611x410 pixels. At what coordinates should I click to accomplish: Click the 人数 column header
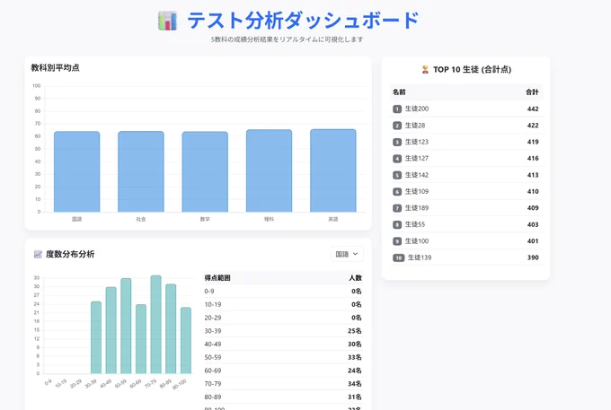pos(355,278)
